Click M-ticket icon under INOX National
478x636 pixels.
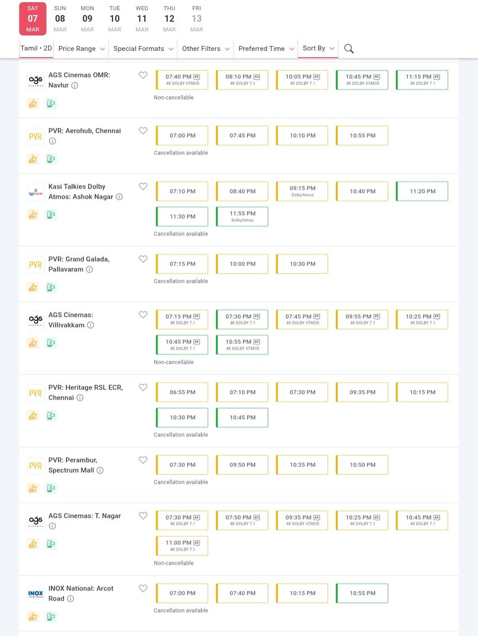51,616
